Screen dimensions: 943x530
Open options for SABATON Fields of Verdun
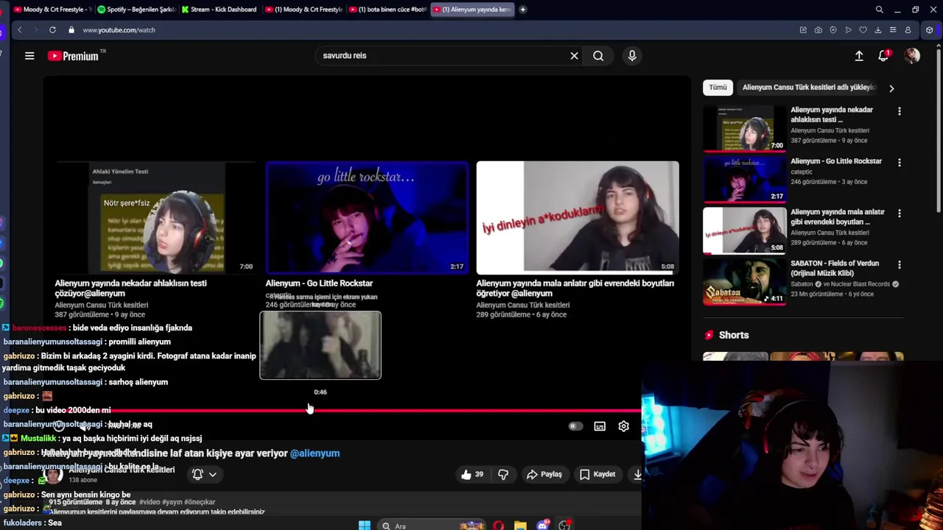pyautogui.click(x=900, y=264)
